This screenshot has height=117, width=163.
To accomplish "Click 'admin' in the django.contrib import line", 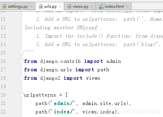I will click(x=114, y=61).
